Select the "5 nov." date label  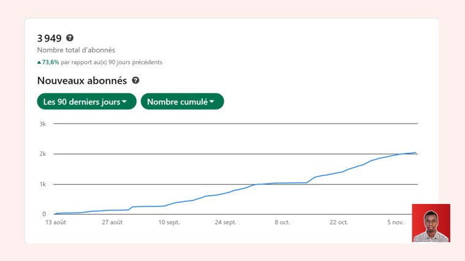(x=395, y=222)
